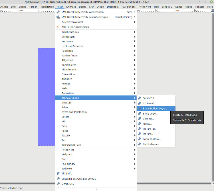Click the blue canvas image area

coord(46,97)
